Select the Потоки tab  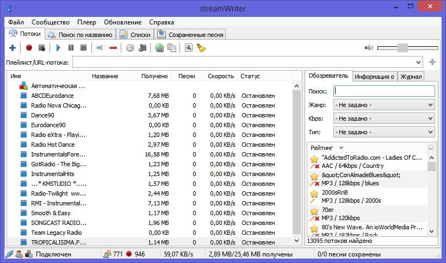click(24, 34)
